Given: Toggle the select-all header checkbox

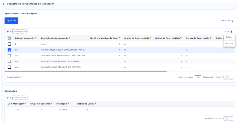Looking at the screenshot, I should (x=9, y=38).
